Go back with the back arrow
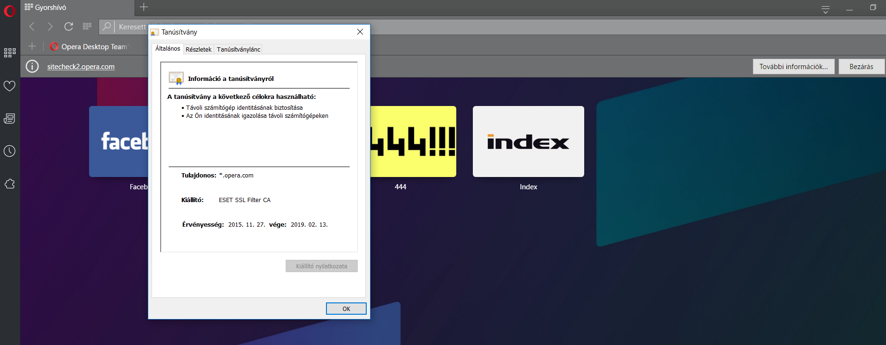This screenshot has width=886, height=345. tap(32, 27)
